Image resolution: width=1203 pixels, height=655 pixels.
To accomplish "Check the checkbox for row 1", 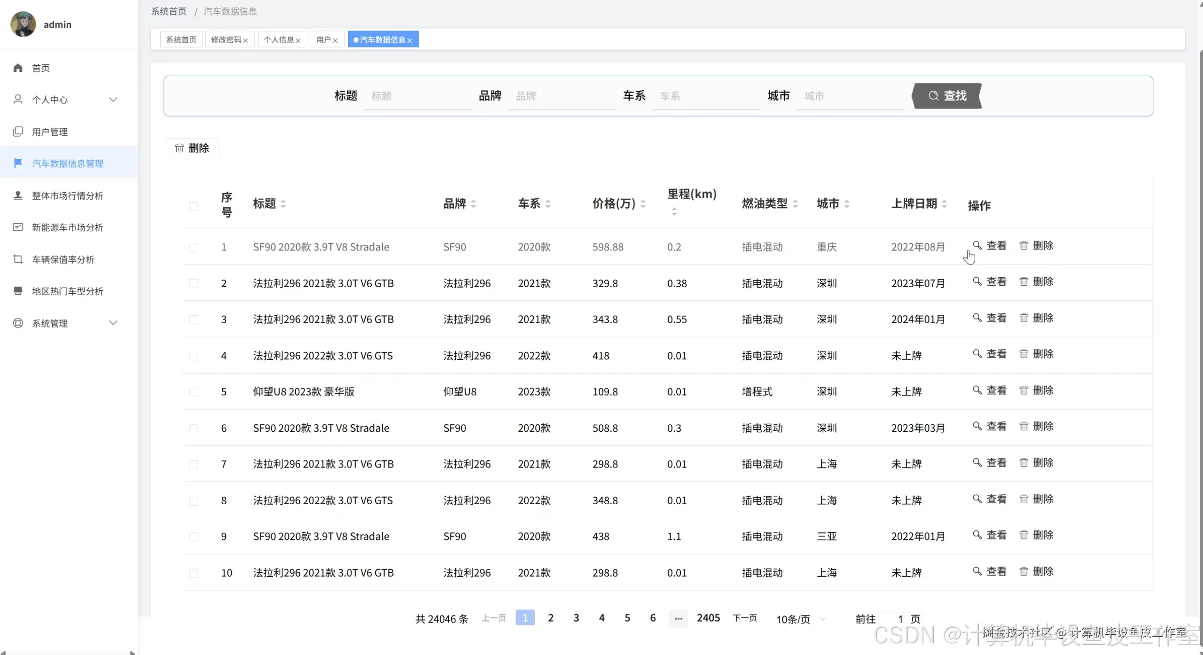I will coord(194,247).
